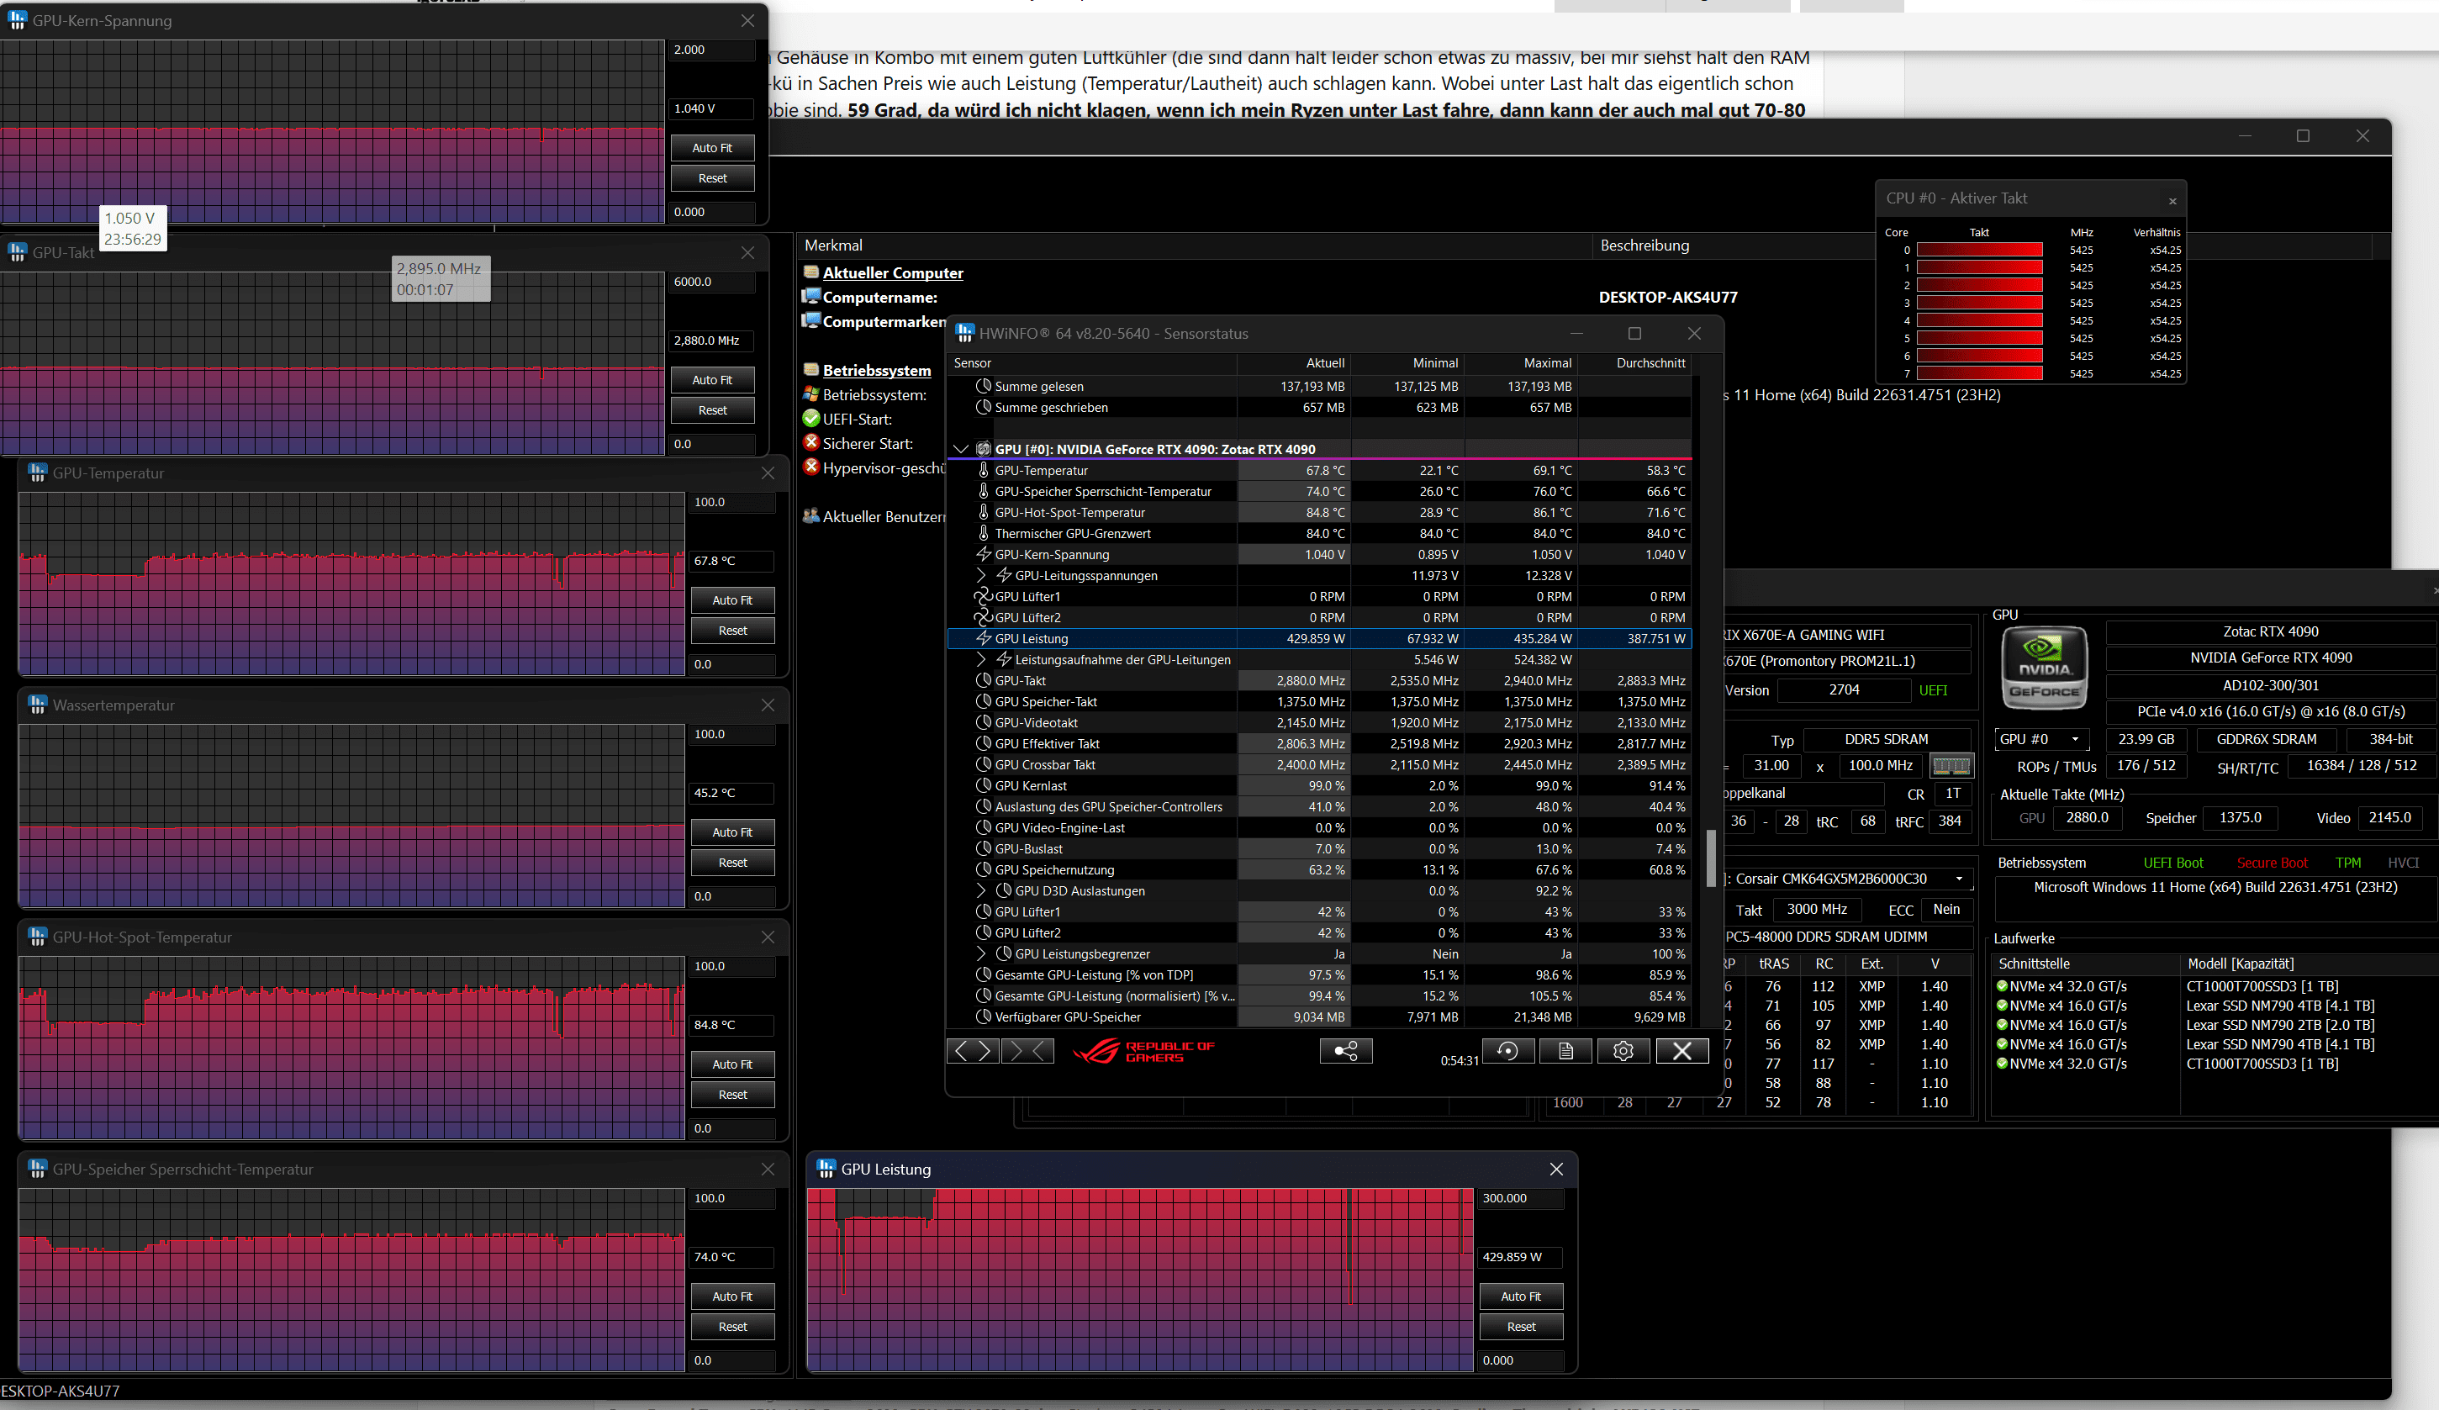
Task: Open the remote sharing icon in HWiNFO toolbar
Action: pos(1345,1051)
